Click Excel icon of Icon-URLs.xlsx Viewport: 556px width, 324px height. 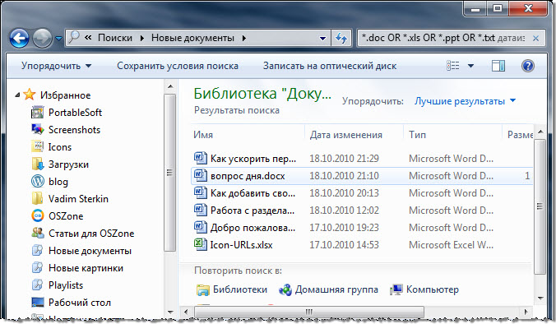[x=201, y=244]
